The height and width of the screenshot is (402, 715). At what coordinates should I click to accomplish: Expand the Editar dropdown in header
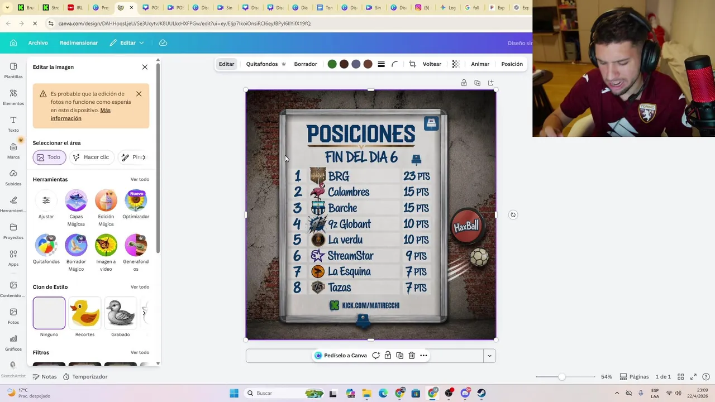127,43
